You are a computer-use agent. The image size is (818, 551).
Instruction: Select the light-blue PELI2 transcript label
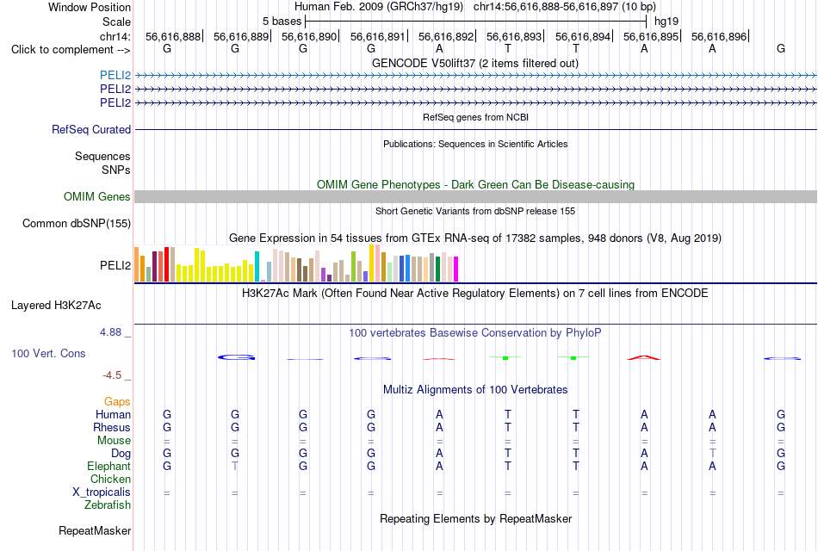coord(115,75)
